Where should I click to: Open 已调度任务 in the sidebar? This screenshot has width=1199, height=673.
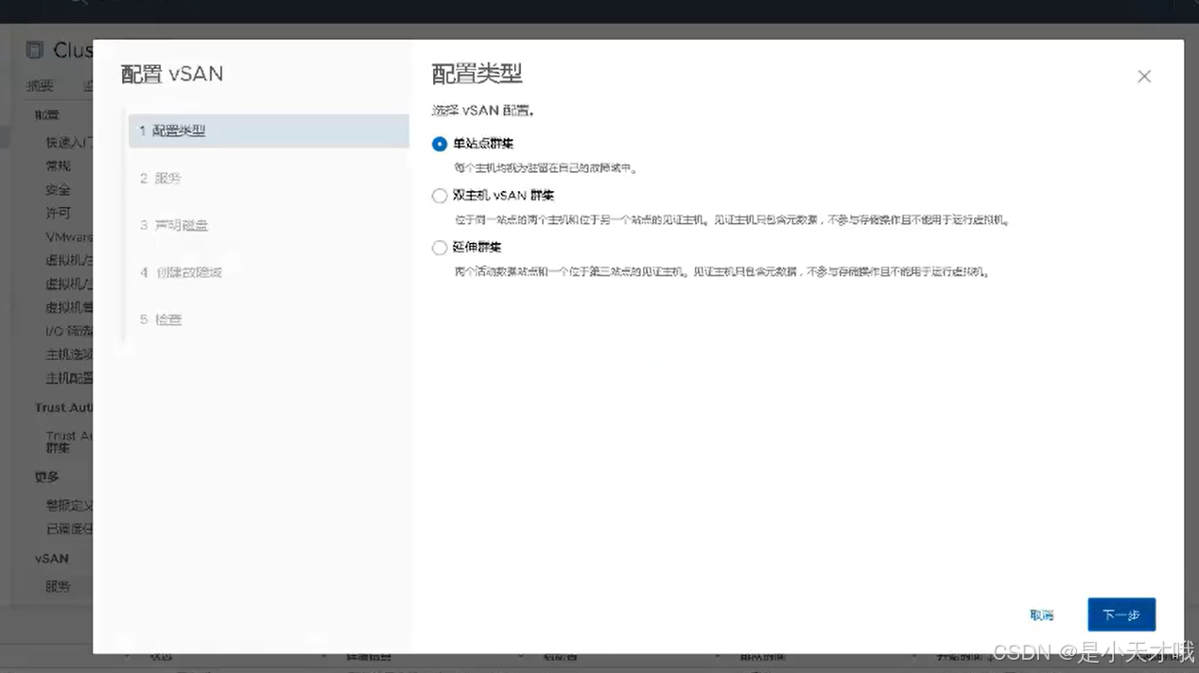[x=69, y=528]
